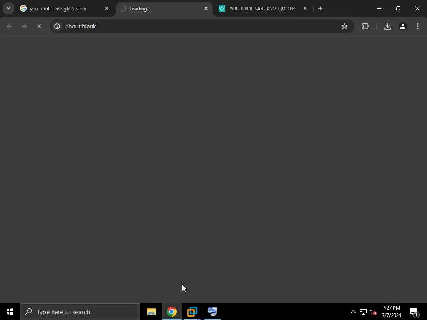Restore down the Chrome window
Viewport: 427px width, 320px height.
click(x=398, y=9)
